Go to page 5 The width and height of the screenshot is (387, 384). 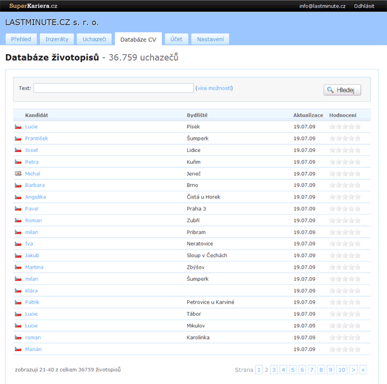click(x=293, y=370)
